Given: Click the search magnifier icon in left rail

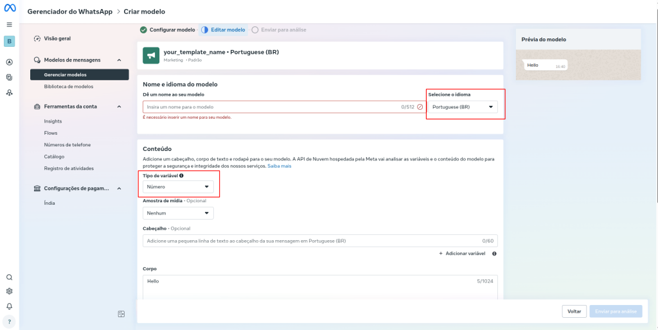Looking at the screenshot, I should 9,277.
